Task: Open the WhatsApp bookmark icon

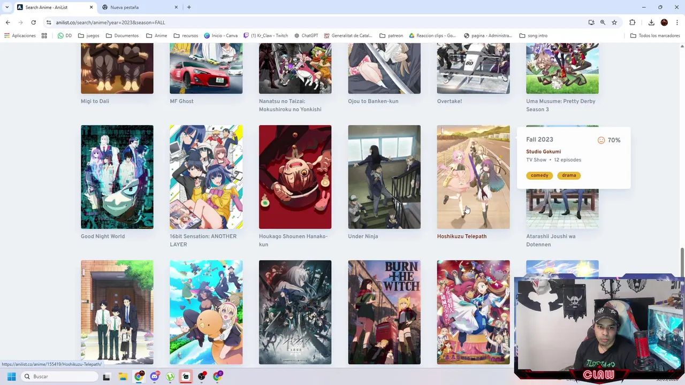Action: (60, 36)
